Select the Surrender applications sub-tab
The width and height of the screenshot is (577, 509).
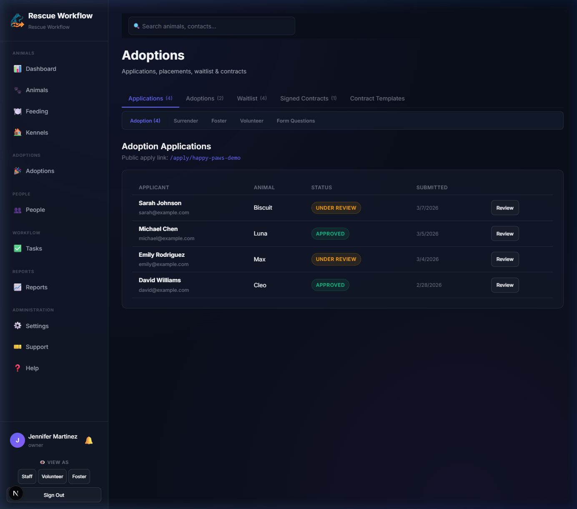click(186, 121)
